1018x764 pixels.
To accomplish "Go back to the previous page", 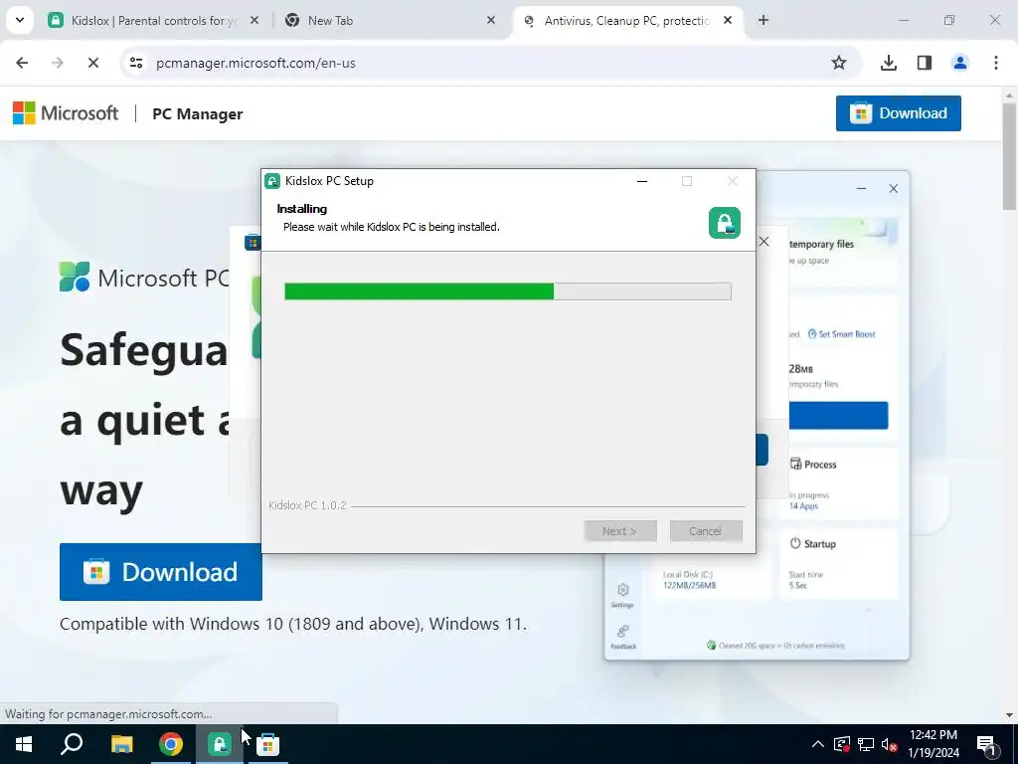I will [22, 63].
